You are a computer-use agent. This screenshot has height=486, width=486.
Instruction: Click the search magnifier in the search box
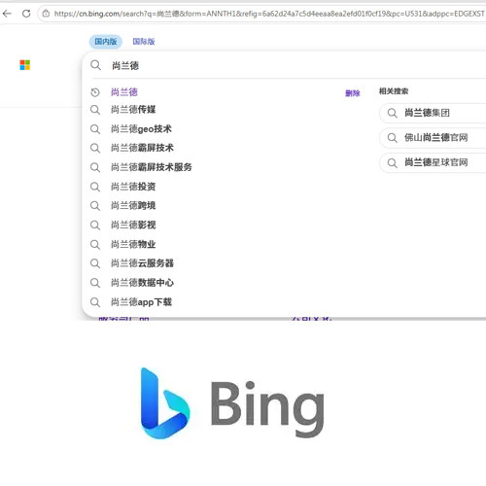click(x=95, y=65)
